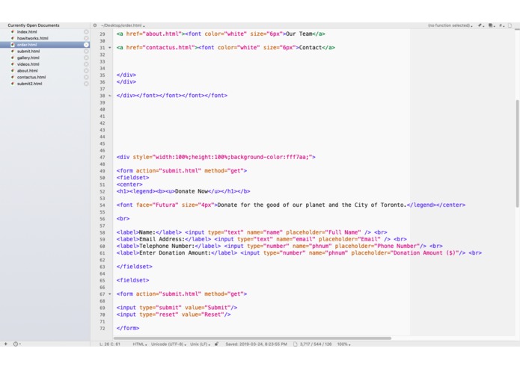
Task: Change the Unicode (UTF-8) encoding popup
Action: [x=168, y=344]
